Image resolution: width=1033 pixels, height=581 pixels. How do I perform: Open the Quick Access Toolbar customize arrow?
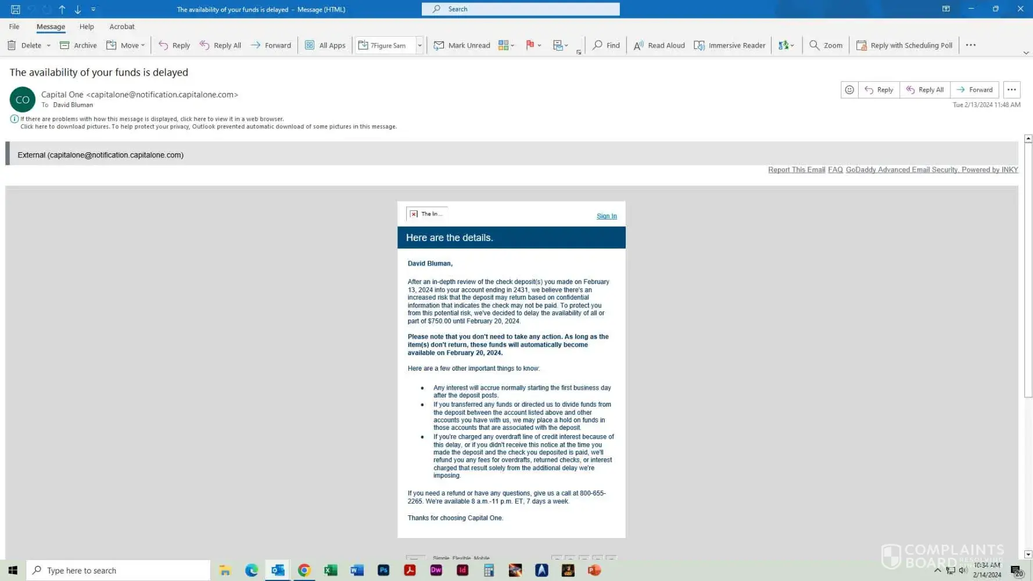pyautogui.click(x=94, y=9)
